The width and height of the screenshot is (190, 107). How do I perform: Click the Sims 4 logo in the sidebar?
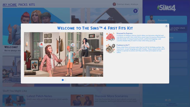click(166, 8)
